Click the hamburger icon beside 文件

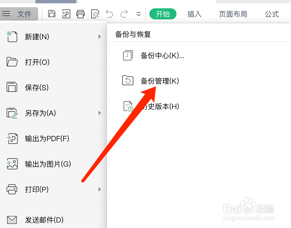click(x=6, y=14)
